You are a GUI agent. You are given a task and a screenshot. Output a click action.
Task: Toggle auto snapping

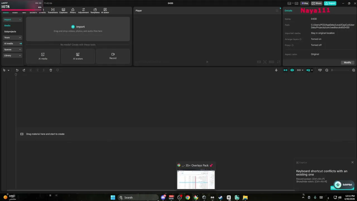(x=292, y=70)
